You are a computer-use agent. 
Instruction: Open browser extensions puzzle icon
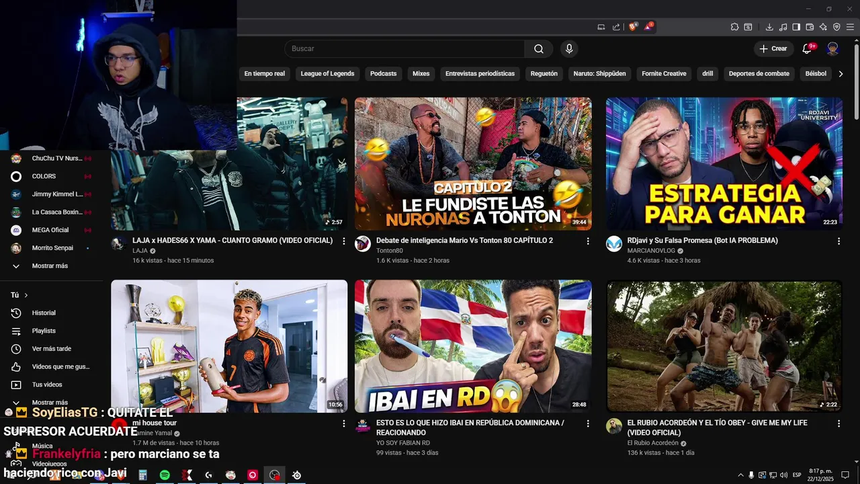735,27
